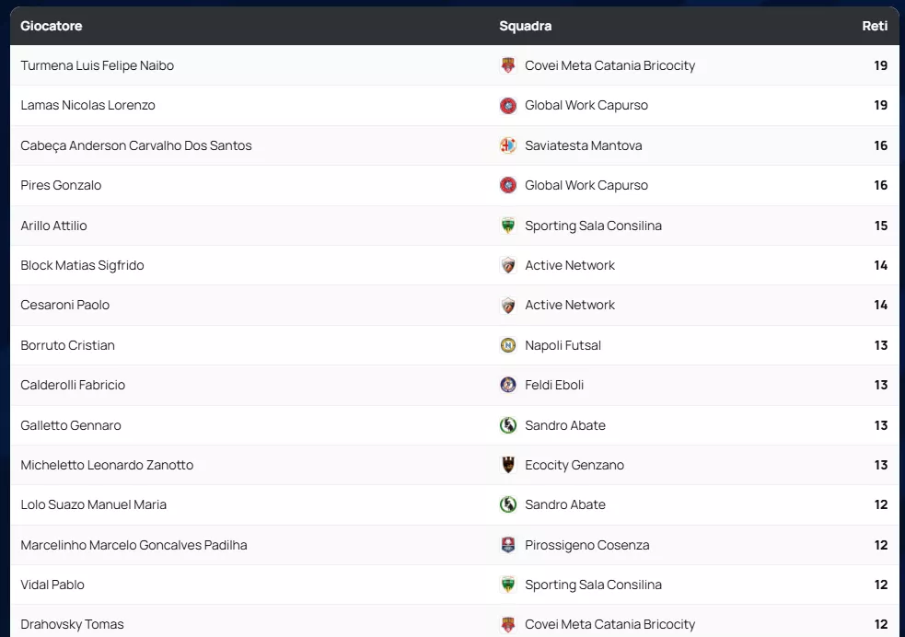Click Covei Meta Catania logo beside Turmena's team

tap(508, 65)
